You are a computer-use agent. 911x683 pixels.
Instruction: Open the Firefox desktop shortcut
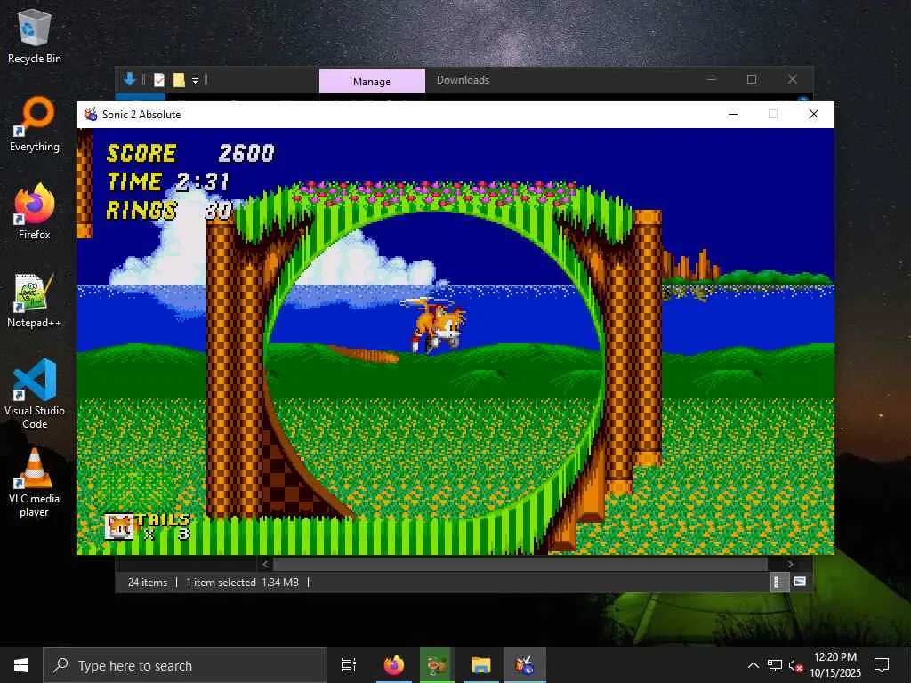(x=35, y=212)
